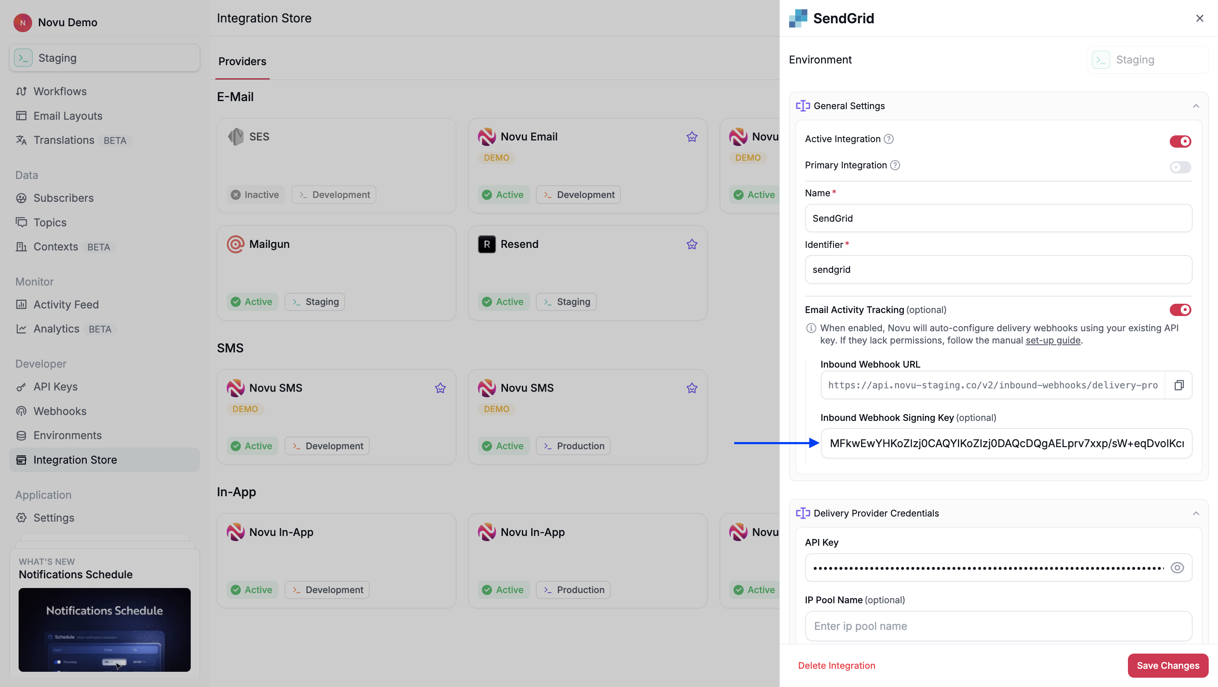Screen dimensions: 1218x687
Task: Select the Webhooks sidebar icon
Action: [22, 411]
